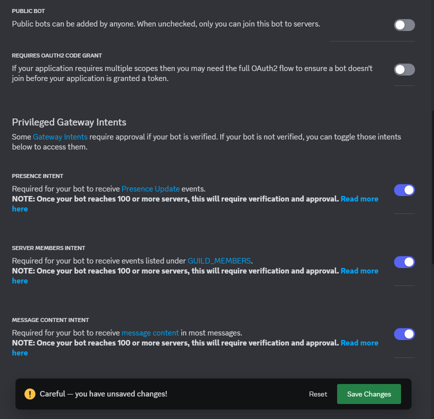Viewport: 434px width, 419px height.
Task: Disable the Message Content Intent toggle
Action: point(405,334)
